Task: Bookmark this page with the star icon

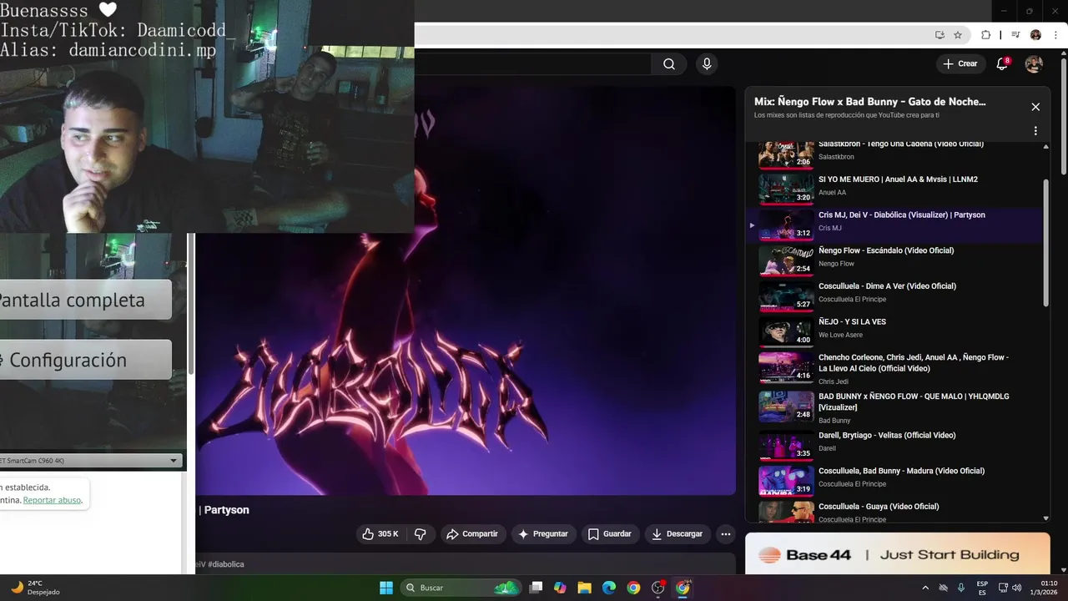Action: 958,35
